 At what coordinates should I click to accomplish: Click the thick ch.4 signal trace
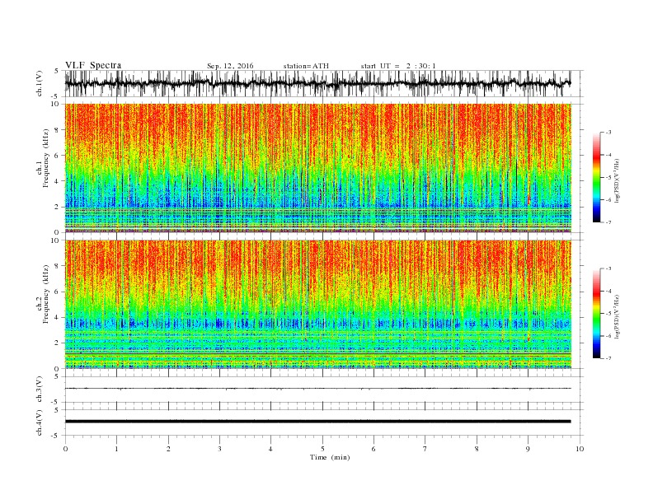click(x=317, y=422)
